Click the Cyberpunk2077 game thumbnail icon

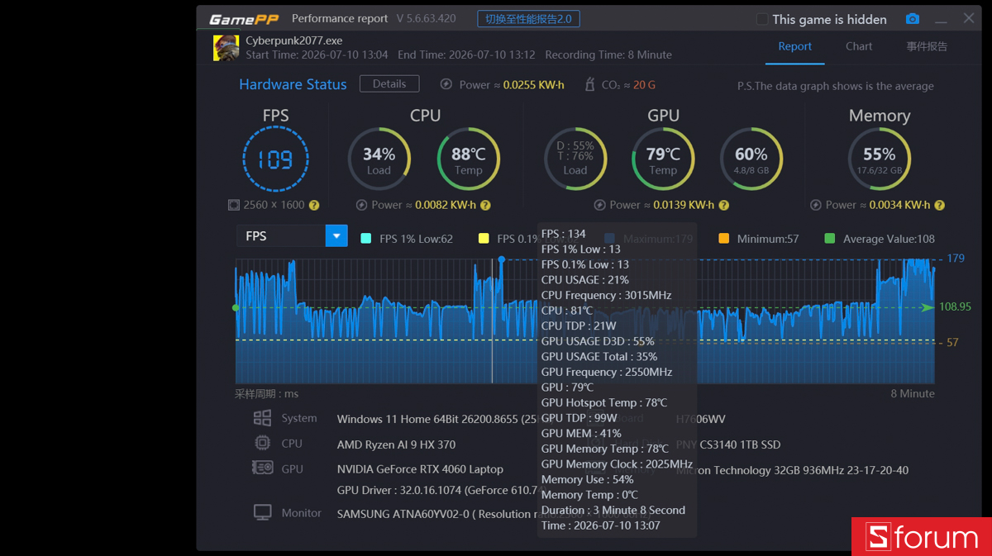227,48
